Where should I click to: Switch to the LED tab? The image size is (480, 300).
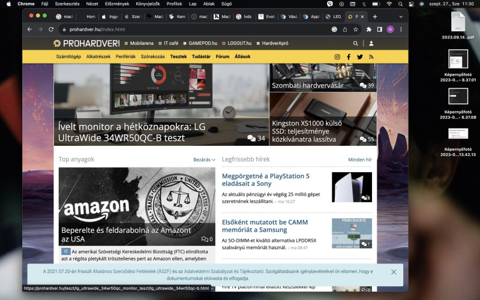tap(334, 17)
